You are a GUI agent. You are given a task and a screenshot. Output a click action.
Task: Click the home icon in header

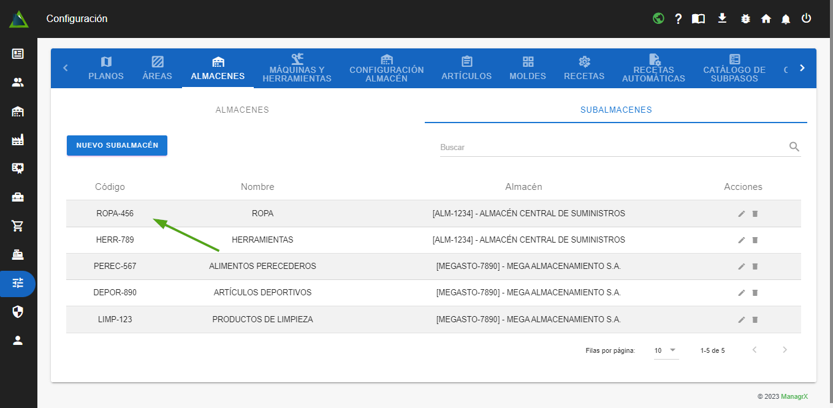click(x=766, y=19)
